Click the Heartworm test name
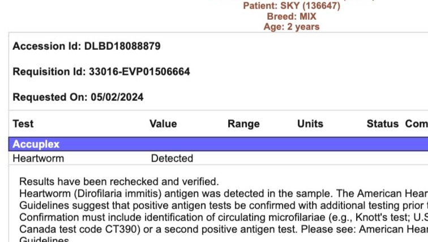Viewport: 428px width, 242px height. [x=38, y=159]
